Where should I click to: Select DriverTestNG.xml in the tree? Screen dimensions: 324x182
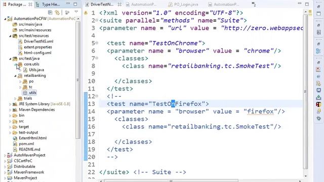pyautogui.click(x=38, y=41)
